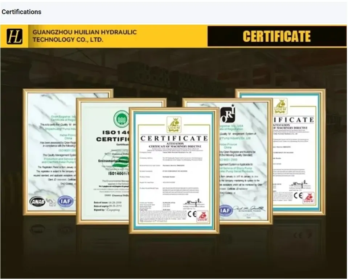
Task: Click the Certifications section heading
Action: [21, 12]
